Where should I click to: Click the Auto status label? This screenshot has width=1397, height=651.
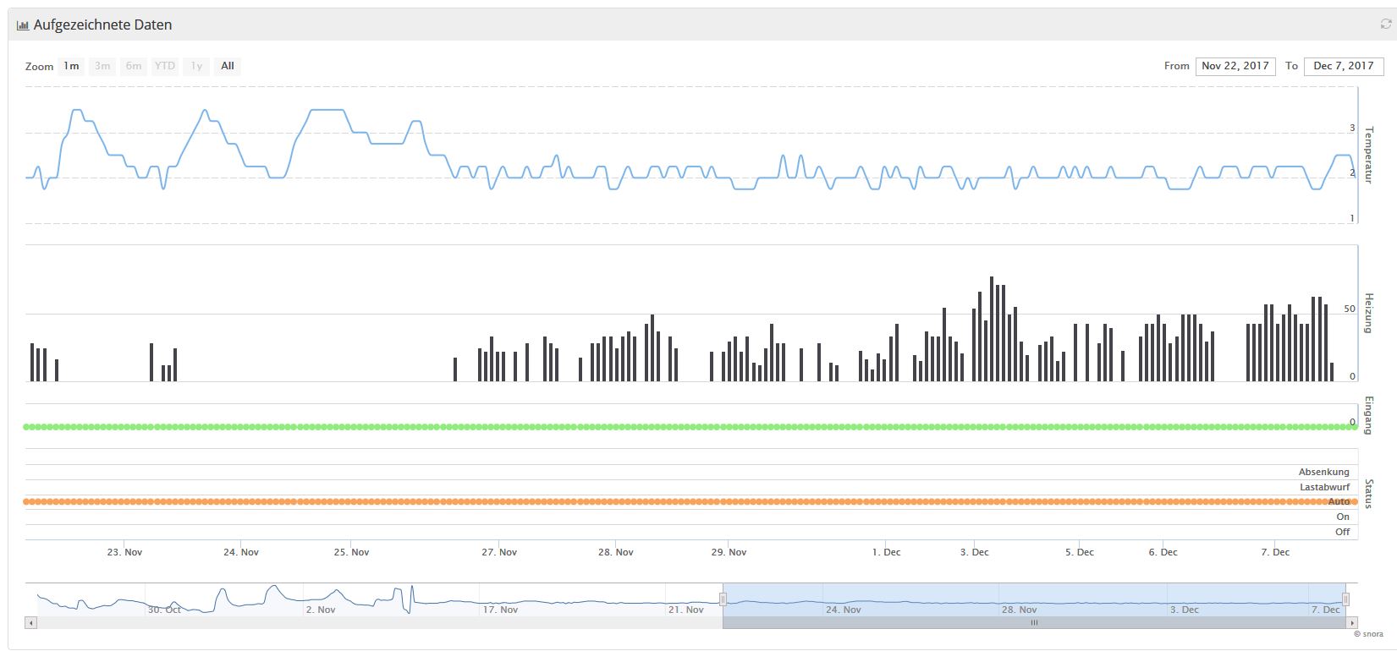click(x=1339, y=502)
